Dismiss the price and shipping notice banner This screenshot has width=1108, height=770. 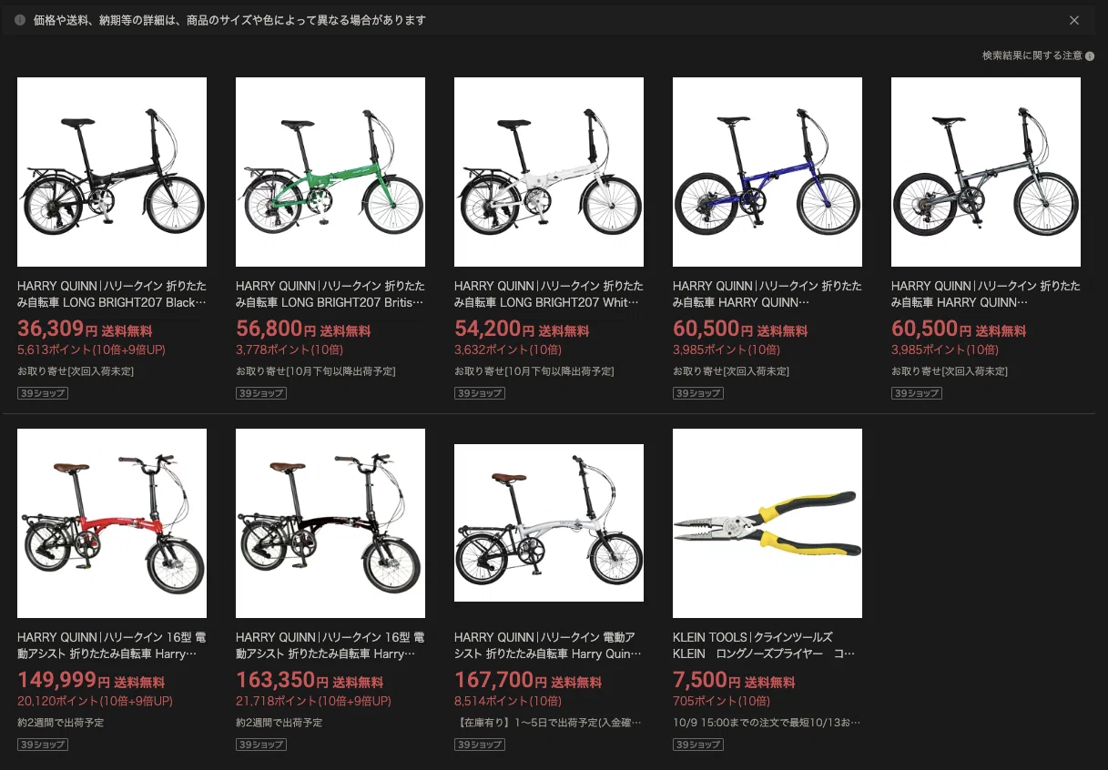(1074, 20)
